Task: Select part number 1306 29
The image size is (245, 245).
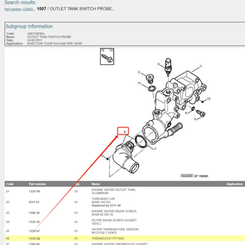Action: [34, 213]
